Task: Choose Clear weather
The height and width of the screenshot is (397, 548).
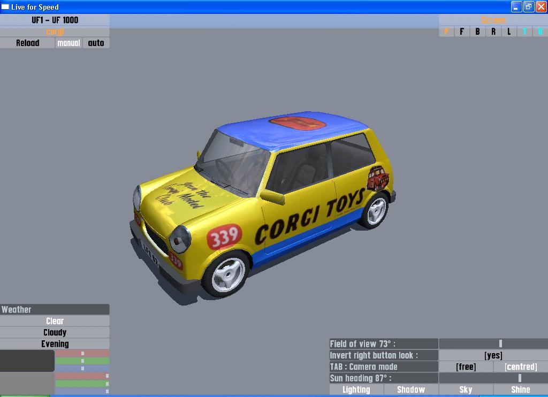Action: [55, 321]
